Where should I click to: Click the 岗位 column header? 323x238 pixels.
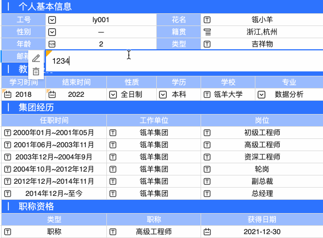pyautogui.click(x=262, y=120)
